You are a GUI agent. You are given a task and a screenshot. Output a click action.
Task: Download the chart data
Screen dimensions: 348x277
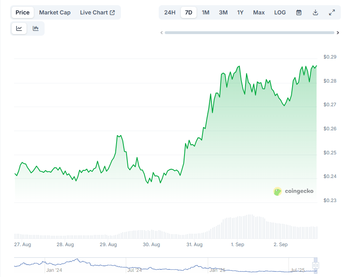tap(315, 12)
